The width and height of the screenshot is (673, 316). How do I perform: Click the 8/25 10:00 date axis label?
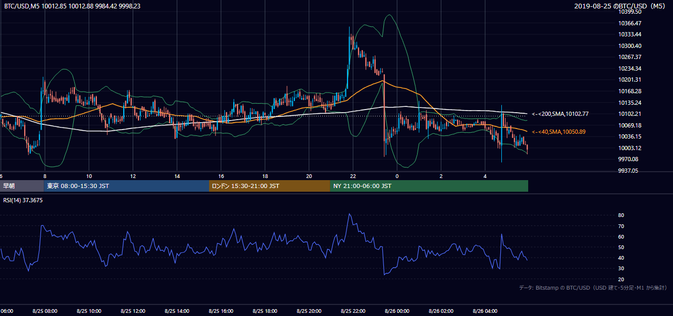[x=88, y=311]
